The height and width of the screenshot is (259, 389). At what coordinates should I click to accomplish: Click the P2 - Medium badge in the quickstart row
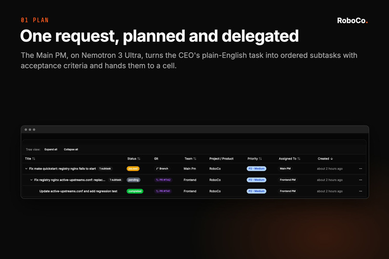[x=257, y=168]
